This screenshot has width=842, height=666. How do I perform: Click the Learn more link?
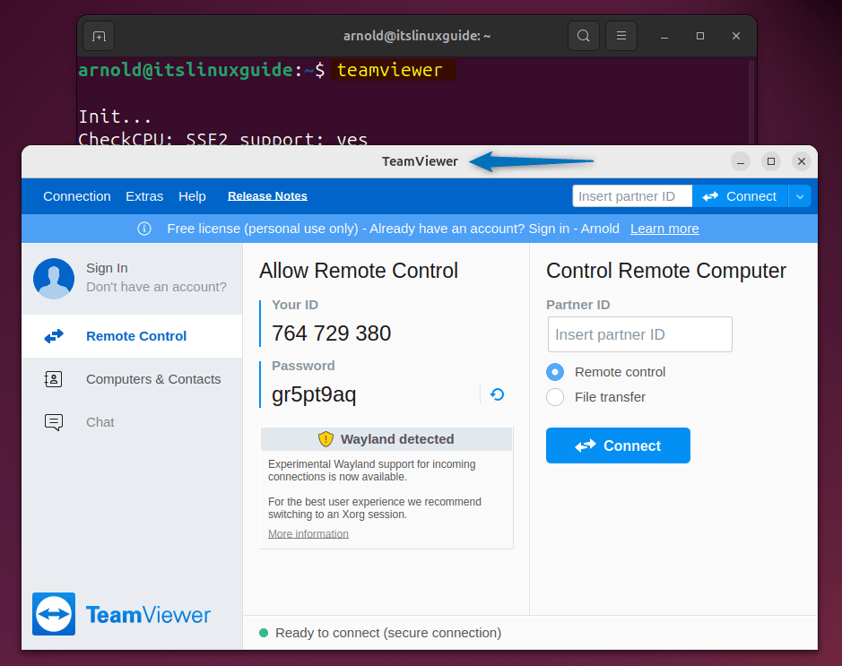(664, 229)
